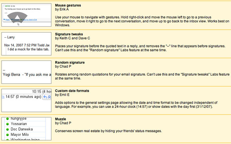Viewport: 231px width, 144px height.
Task: Click the gray mouse gesture arrow overlay
Action: click(x=17, y=17)
